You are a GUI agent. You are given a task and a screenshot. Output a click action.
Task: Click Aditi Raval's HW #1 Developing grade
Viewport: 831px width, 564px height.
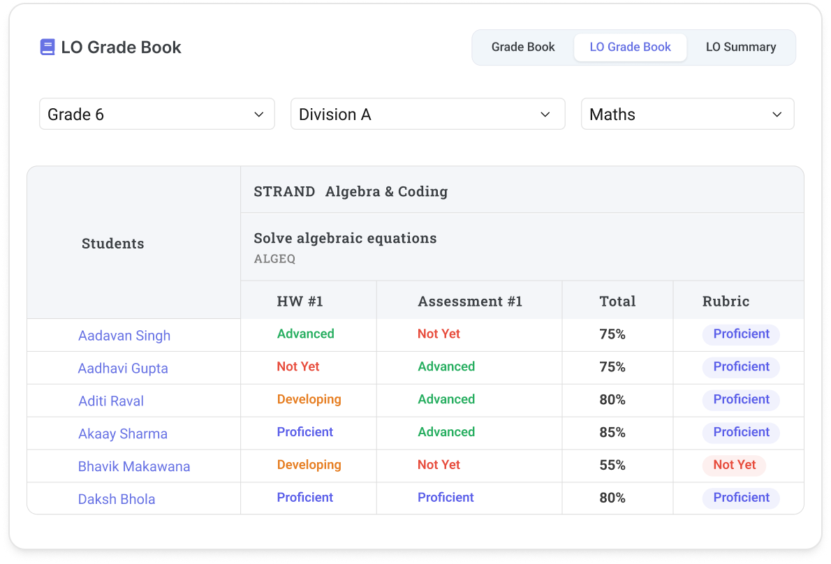pos(309,400)
